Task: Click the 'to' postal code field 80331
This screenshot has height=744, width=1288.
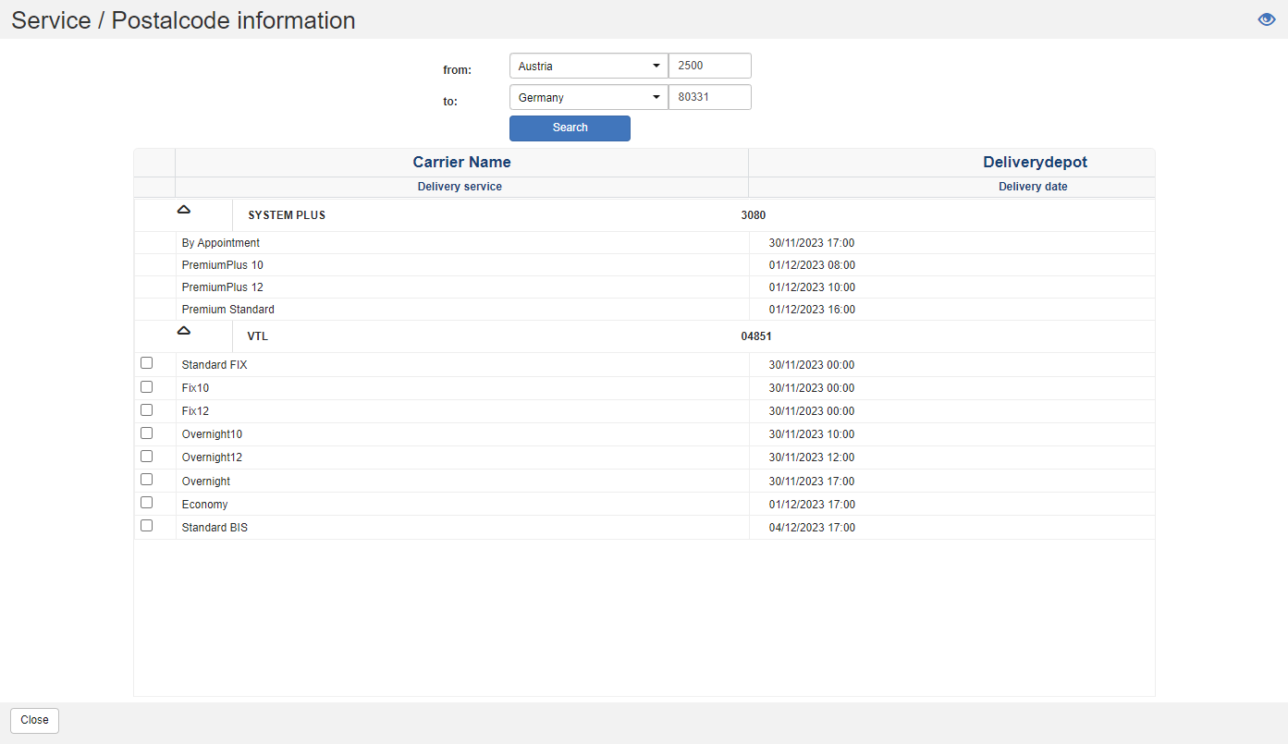Action: click(709, 97)
